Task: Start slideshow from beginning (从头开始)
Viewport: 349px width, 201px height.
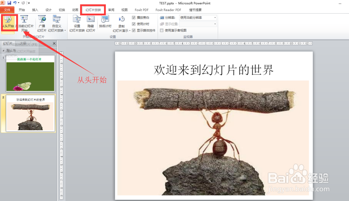Action: [x=8, y=22]
